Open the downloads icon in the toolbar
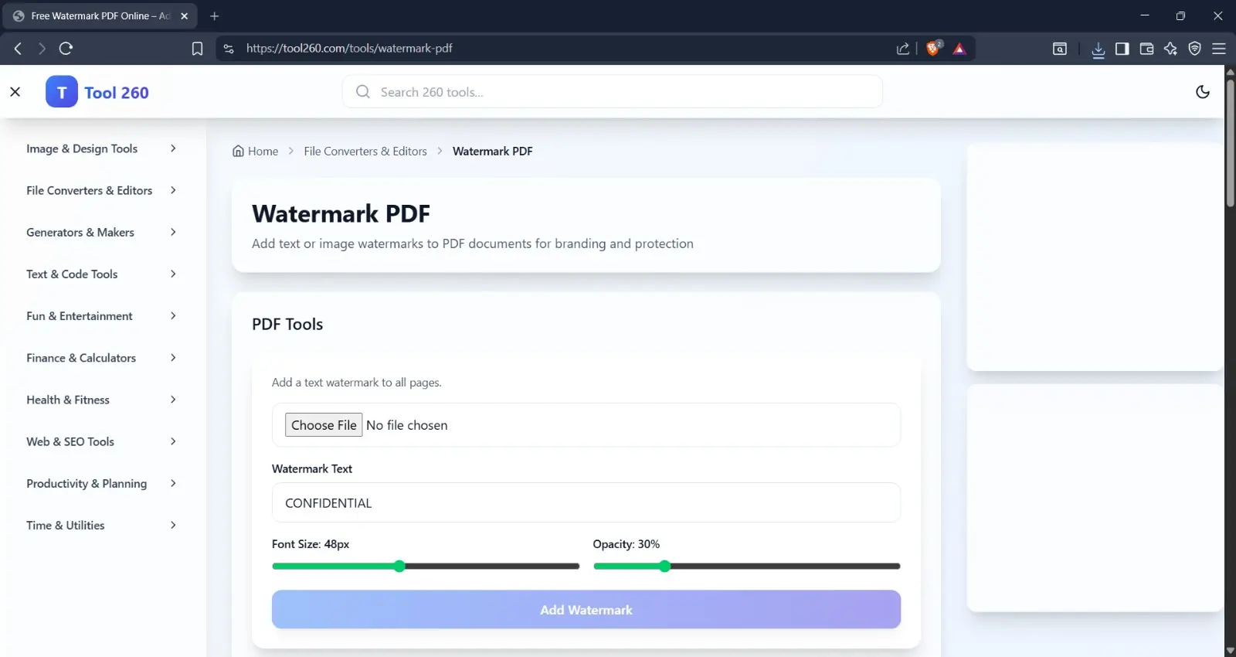Screen dimensions: 1236x657 point(1098,49)
